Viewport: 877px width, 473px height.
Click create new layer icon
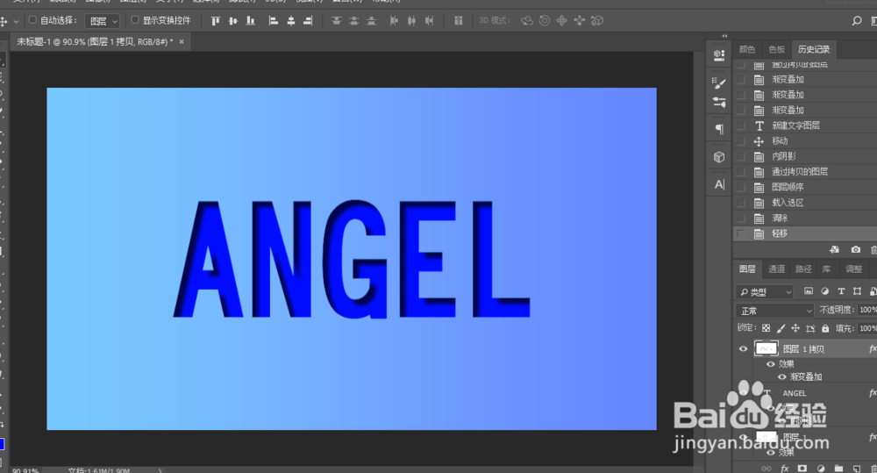click(856, 468)
